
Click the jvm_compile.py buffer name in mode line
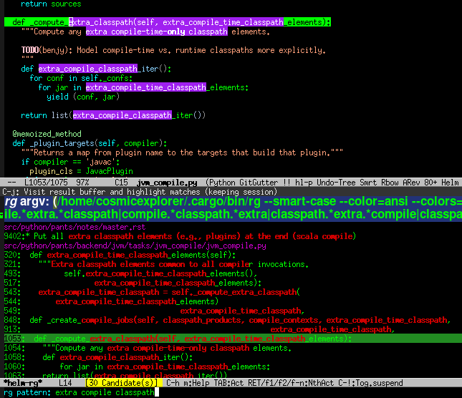[167, 183]
